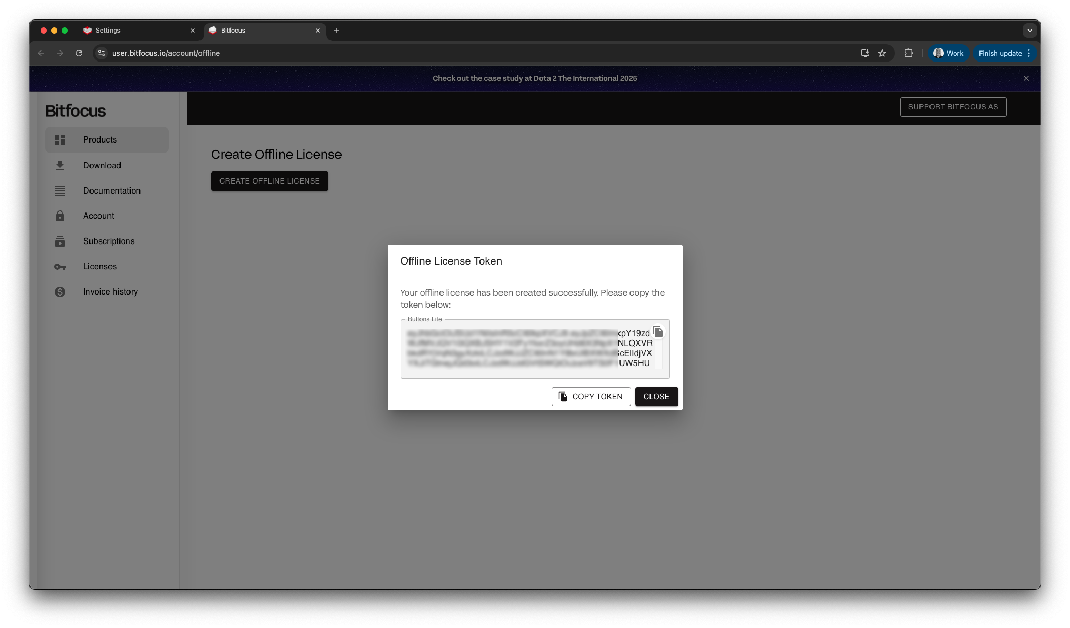Go forward in browser history
1070x628 pixels.
coord(60,53)
